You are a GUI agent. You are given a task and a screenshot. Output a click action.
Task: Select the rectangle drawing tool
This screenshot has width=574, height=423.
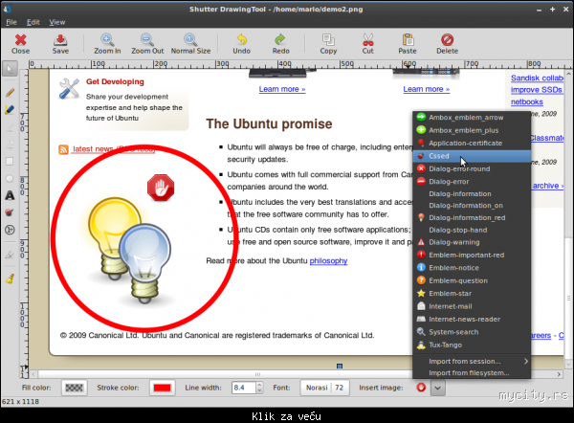click(10, 161)
